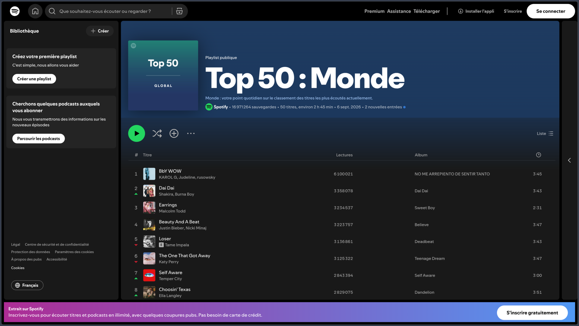Click Parcourir les podcasts
This screenshot has height=326, width=579.
pos(39,139)
